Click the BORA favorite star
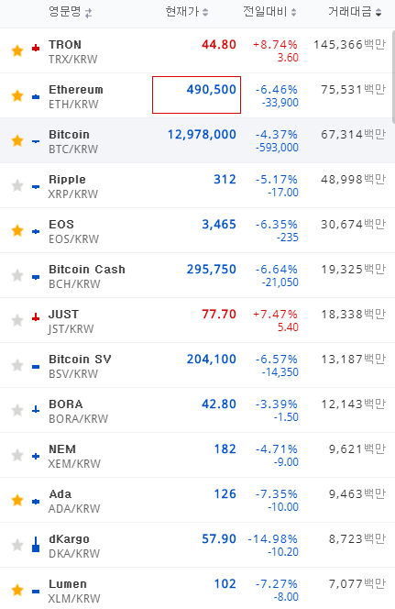 [x=17, y=410]
